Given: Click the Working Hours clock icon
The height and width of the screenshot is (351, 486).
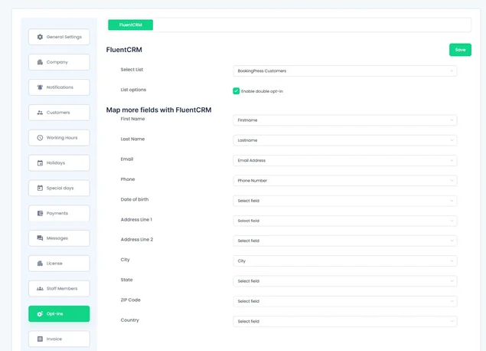Looking at the screenshot, I should click(40, 138).
